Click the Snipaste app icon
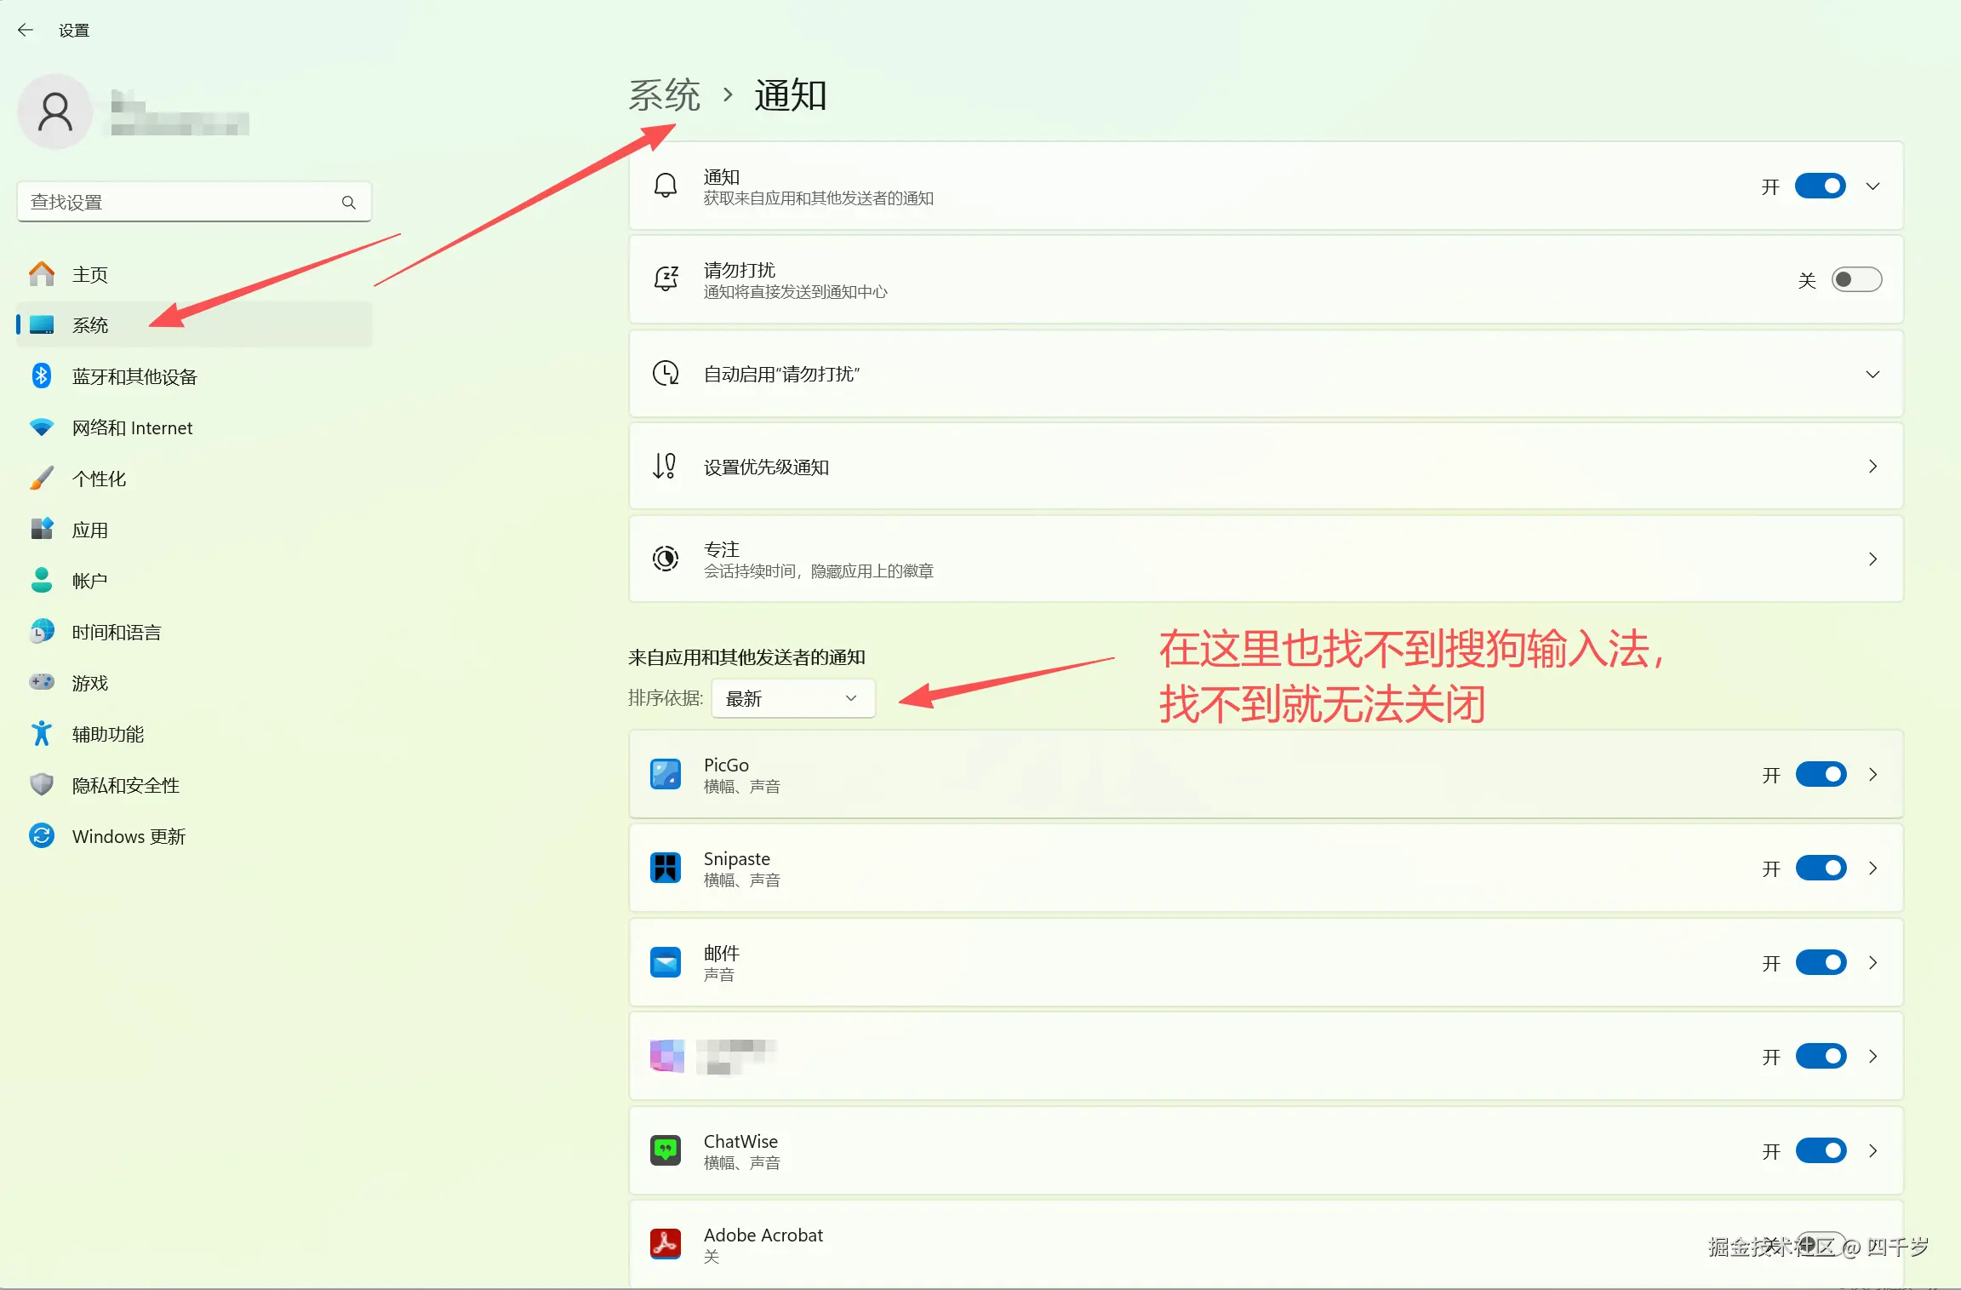The image size is (1961, 1290). [x=666, y=868]
